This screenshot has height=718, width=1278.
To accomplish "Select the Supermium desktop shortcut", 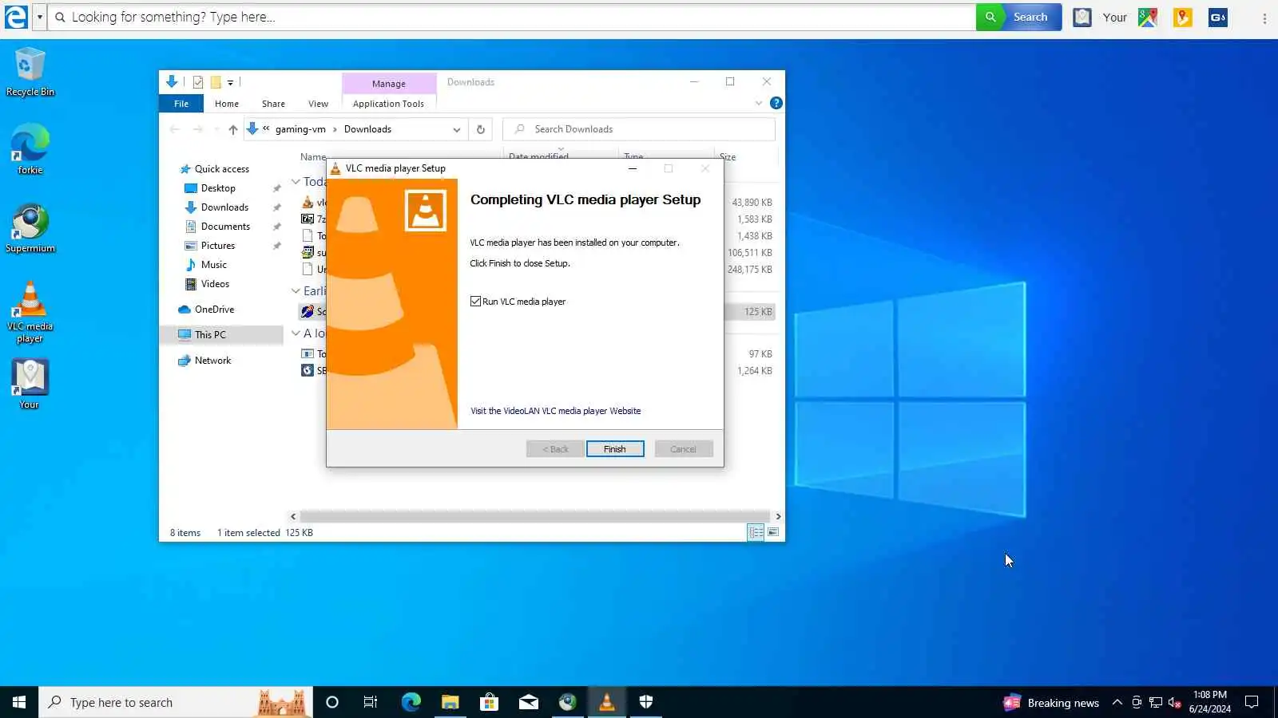I will [x=30, y=229].
